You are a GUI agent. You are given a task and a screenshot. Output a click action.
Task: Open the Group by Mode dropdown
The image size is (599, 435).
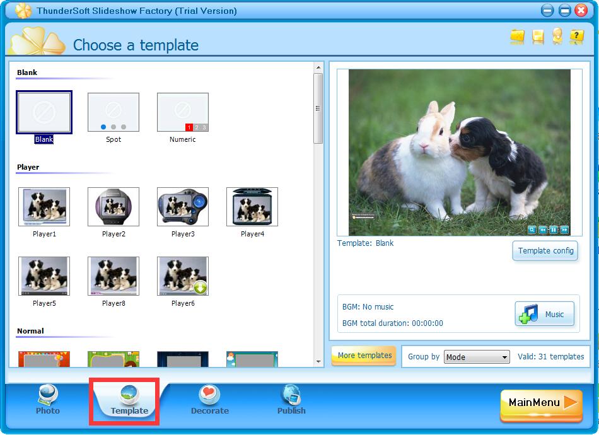(x=477, y=357)
